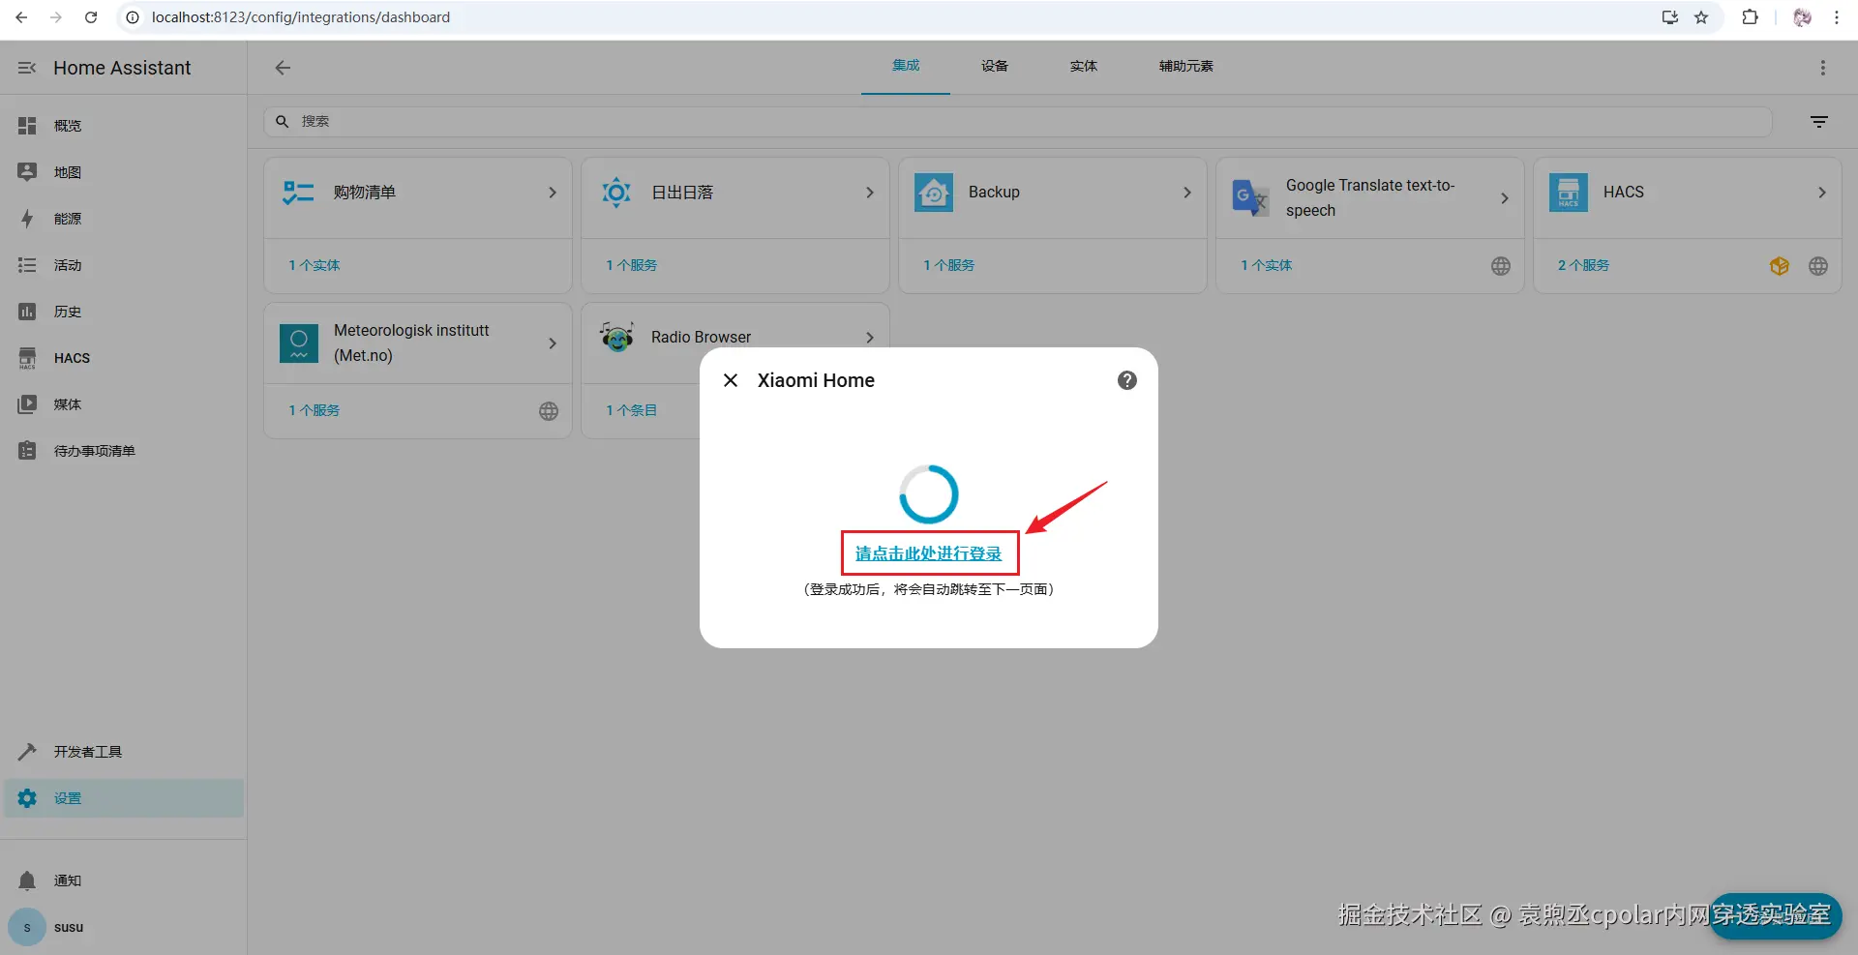Open the Google Translate text-to-speech chevron
This screenshot has height=955, width=1858.
pos(1505,198)
